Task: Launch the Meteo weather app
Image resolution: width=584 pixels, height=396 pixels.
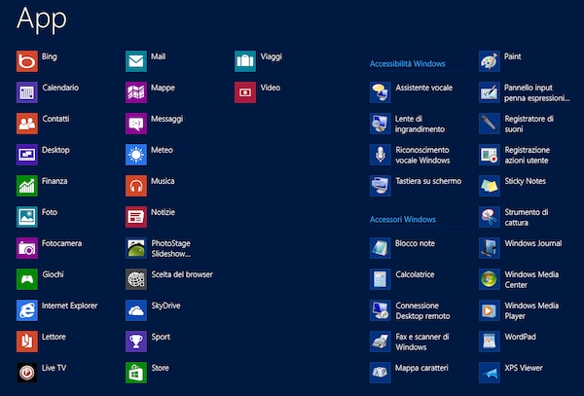Action: click(136, 155)
